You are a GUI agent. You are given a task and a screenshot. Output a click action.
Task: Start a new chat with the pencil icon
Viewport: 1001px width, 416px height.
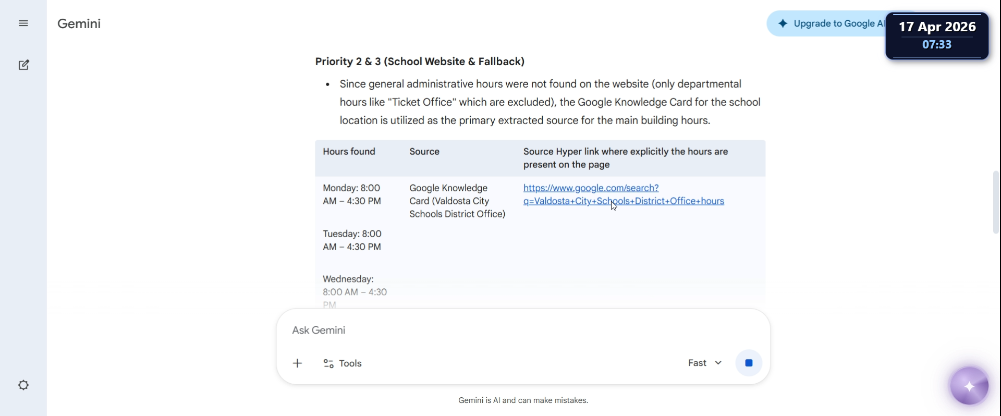point(24,65)
